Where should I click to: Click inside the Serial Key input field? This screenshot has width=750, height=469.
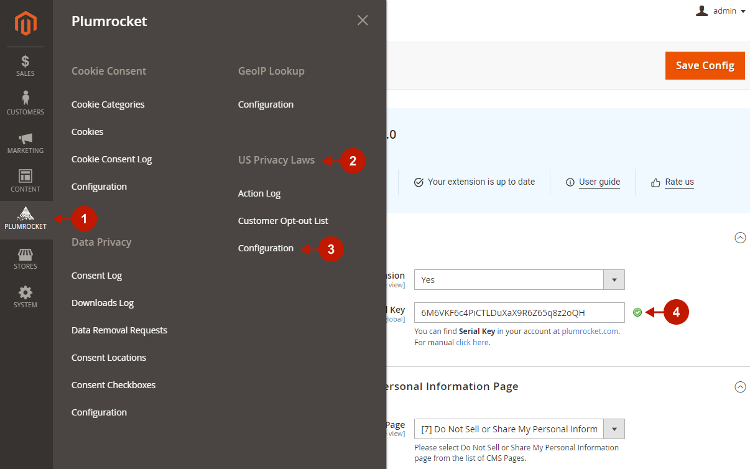pos(518,312)
